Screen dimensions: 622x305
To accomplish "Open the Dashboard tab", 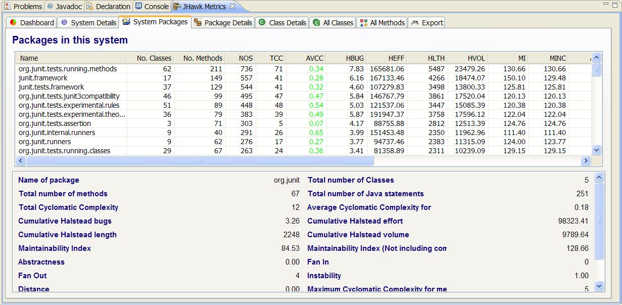I will (32, 23).
